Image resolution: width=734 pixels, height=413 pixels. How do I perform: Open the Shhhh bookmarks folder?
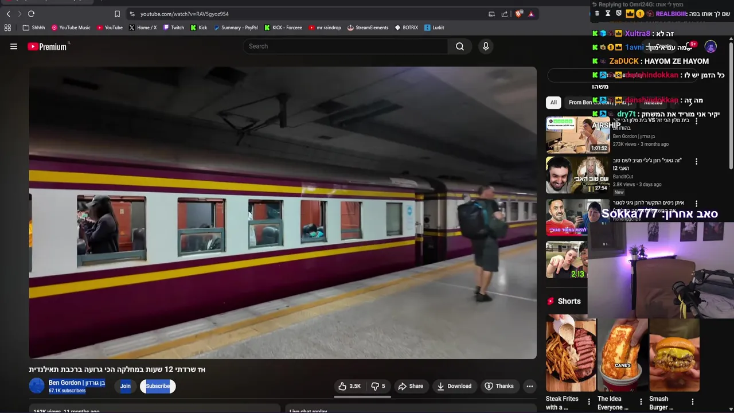34,28
